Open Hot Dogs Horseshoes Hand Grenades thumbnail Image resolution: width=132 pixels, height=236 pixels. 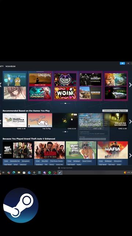pos(15,120)
